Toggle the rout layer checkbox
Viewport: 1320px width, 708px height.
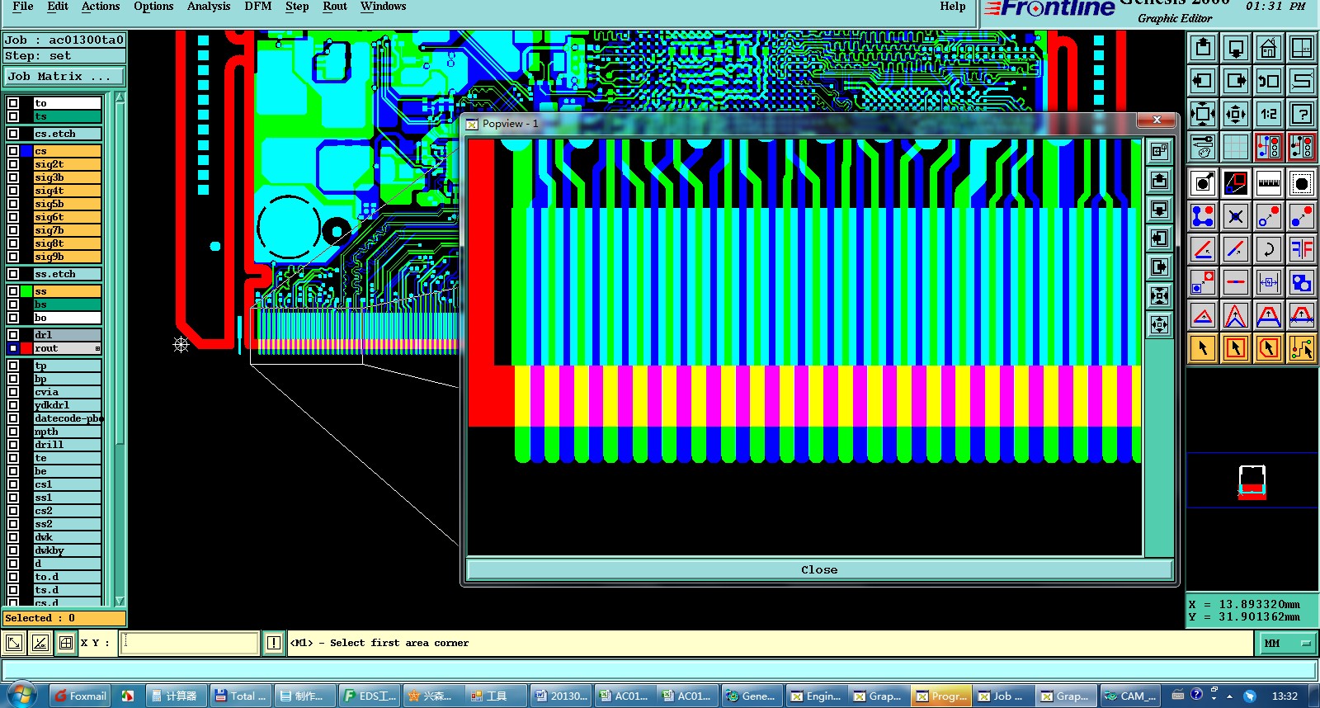coord(13,348)
